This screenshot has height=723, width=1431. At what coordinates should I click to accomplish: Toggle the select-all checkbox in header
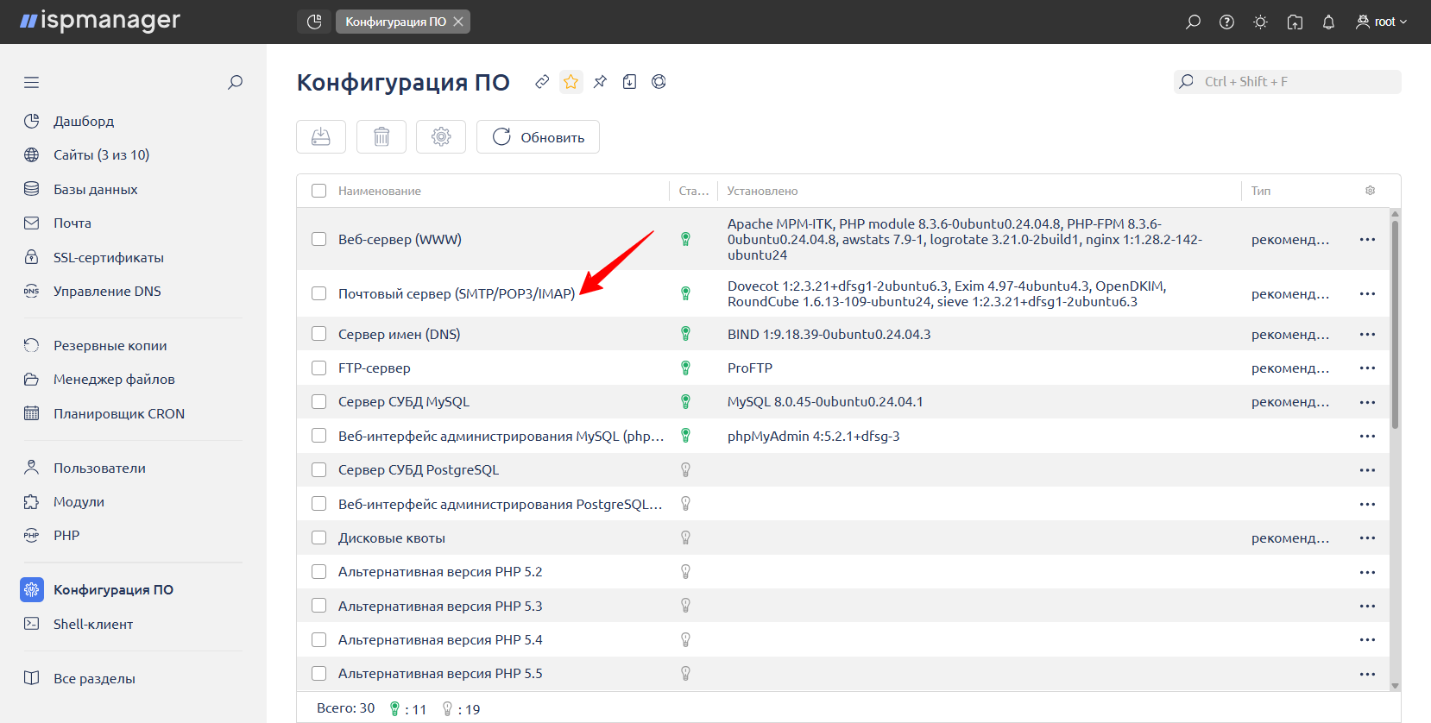coord(319,191)
